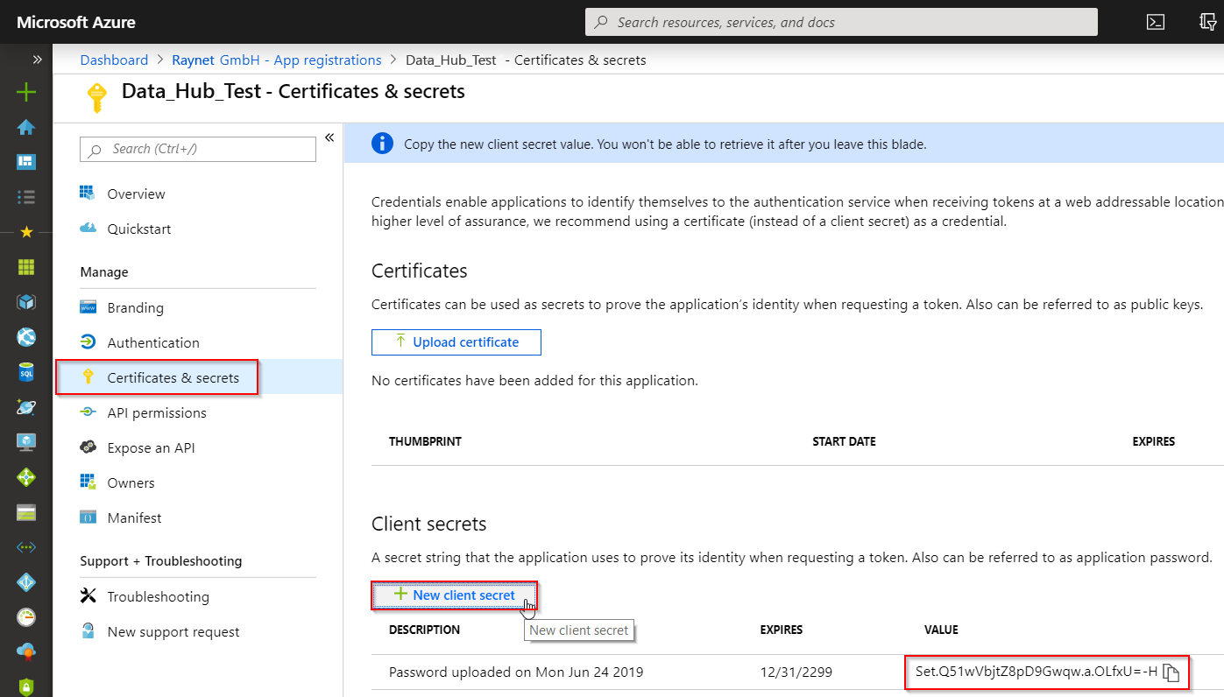Click the All resources grid icon
This screenshot has width=1224, height=697.
point(25,266)
